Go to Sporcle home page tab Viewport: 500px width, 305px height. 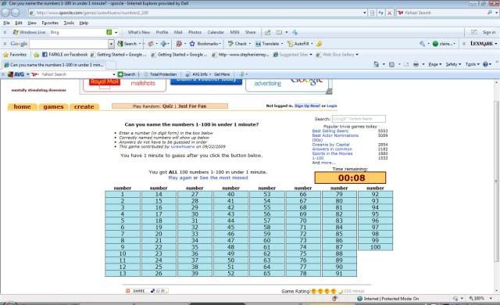click(23, 107)
